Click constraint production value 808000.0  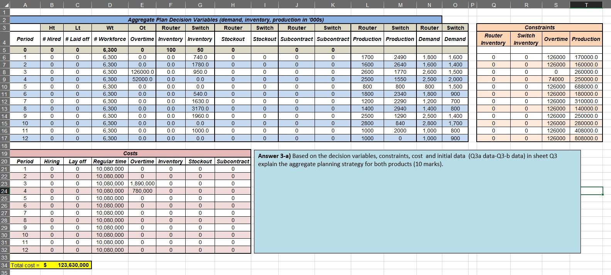(586, 138)
